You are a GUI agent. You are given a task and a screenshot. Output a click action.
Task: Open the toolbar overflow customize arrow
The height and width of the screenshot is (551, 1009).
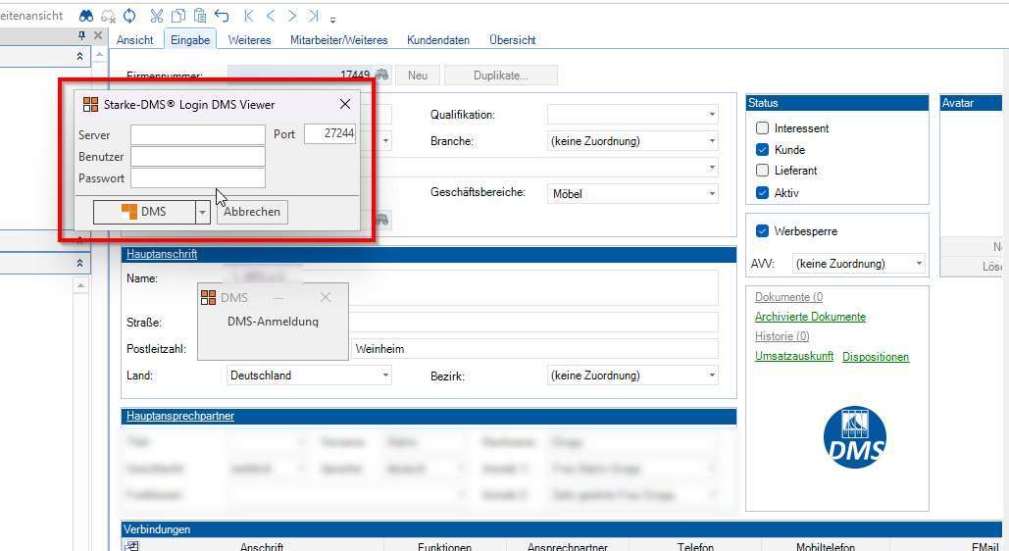point(332,20)
